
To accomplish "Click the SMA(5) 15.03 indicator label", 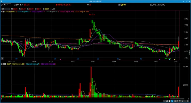I will click(10, 12).
